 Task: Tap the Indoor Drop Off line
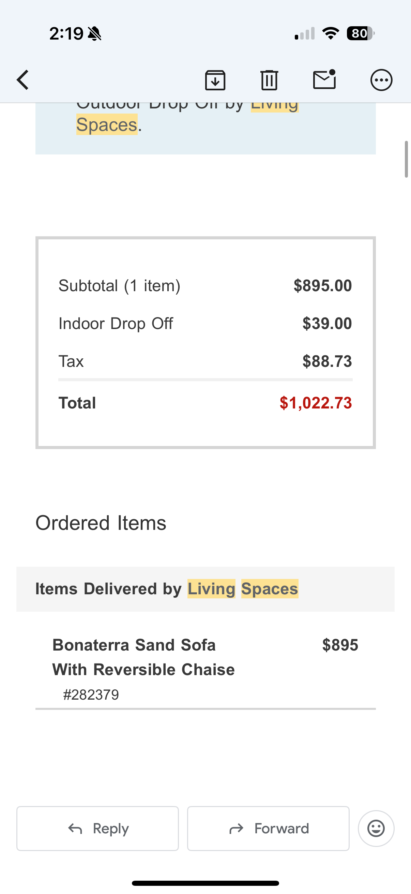[x=205, y=324]
